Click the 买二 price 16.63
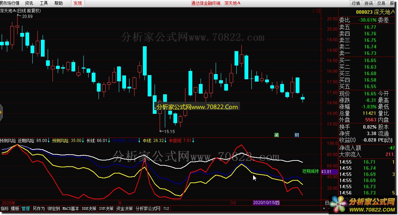 pos(370,67)
